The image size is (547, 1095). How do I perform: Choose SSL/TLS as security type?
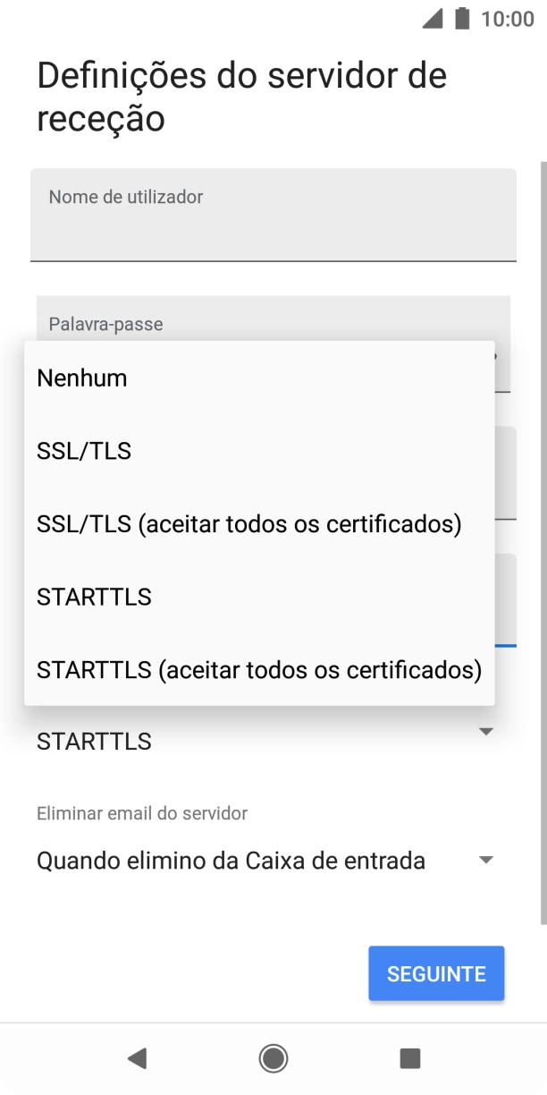coord(82,451)
